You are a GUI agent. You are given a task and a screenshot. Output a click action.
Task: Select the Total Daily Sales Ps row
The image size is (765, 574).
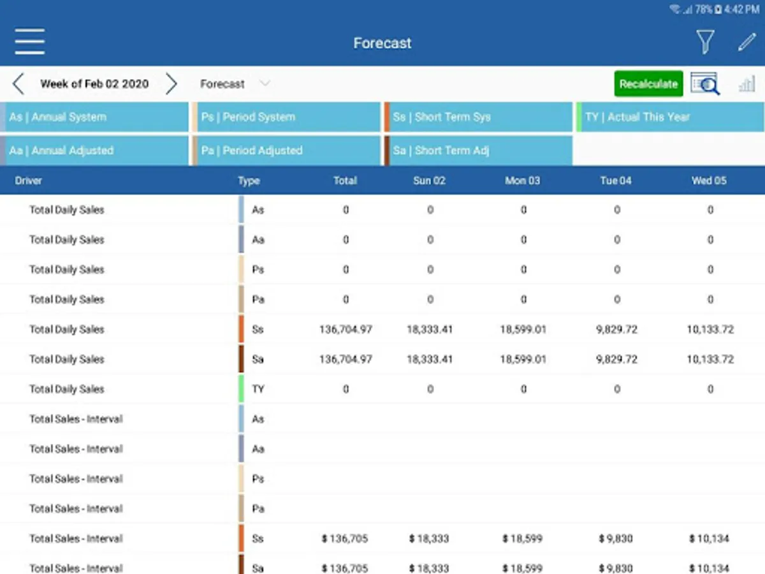tap(382, 270)
